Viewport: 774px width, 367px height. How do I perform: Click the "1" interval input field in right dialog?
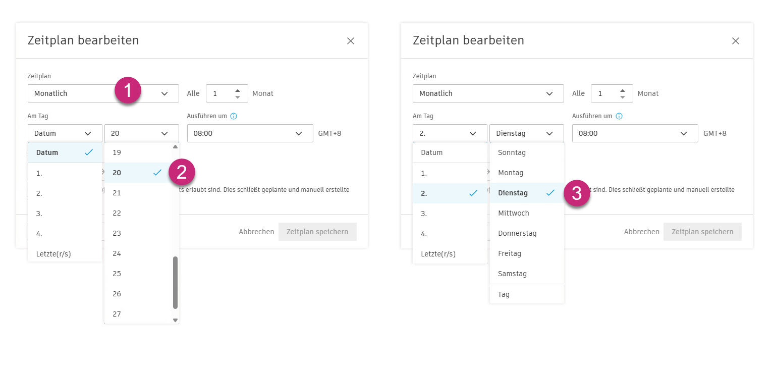pyautogui.click(x=603, y=93)
